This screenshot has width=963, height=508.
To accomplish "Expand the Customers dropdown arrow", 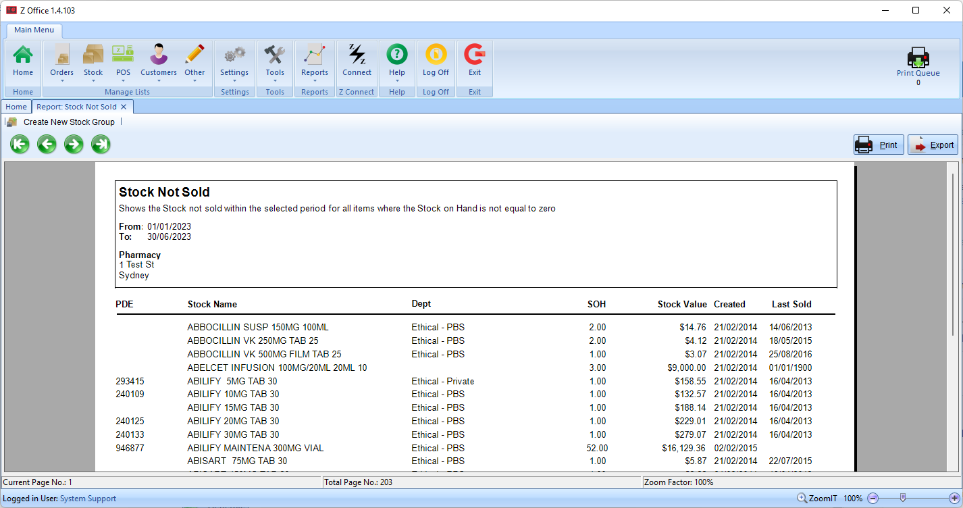I will click(159, 81).
